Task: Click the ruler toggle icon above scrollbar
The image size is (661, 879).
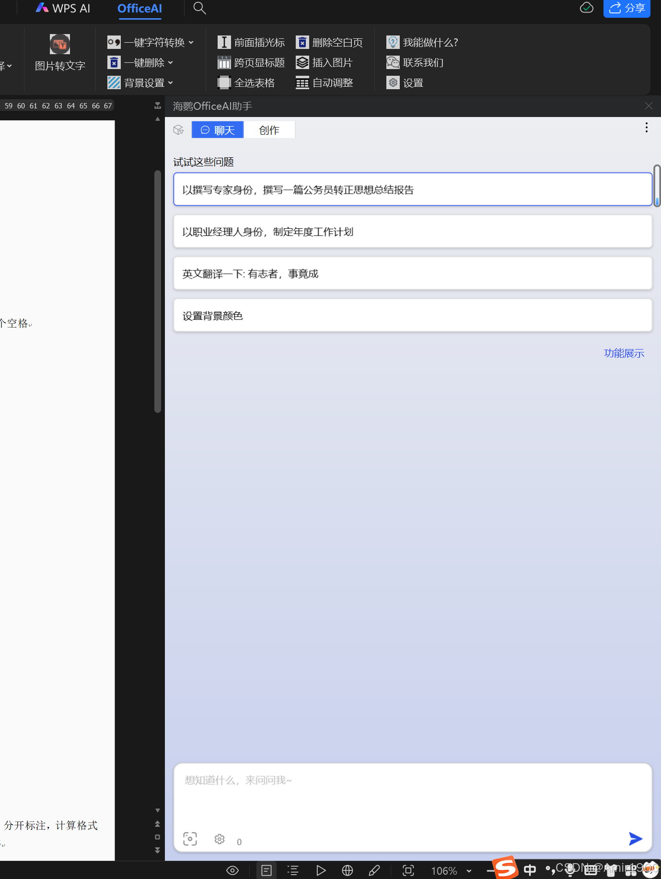Action: pyautogui.click(x=158, y=105)
